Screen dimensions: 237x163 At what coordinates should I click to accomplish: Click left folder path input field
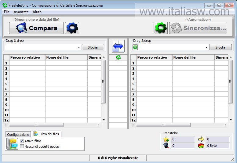tap(41, 47)
